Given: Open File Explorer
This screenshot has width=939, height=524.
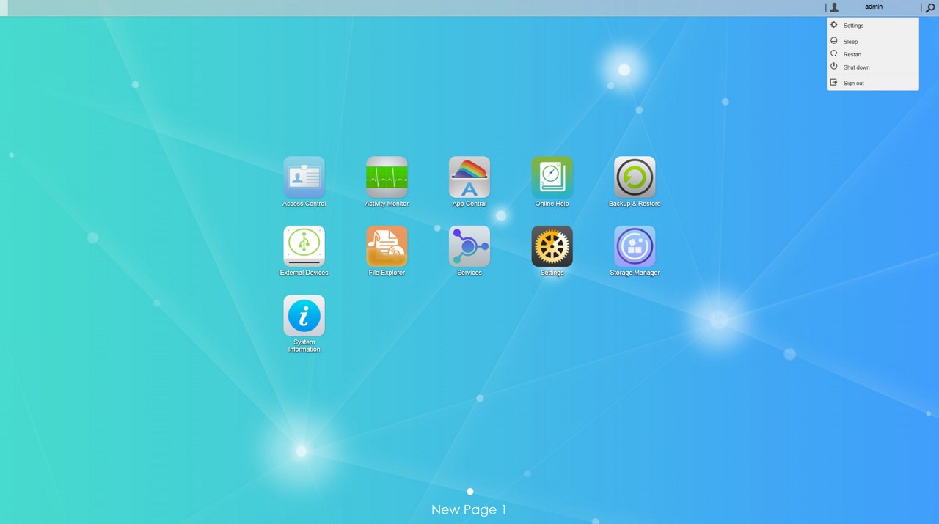Looking at the screenshot, I should tap(387, 246).
